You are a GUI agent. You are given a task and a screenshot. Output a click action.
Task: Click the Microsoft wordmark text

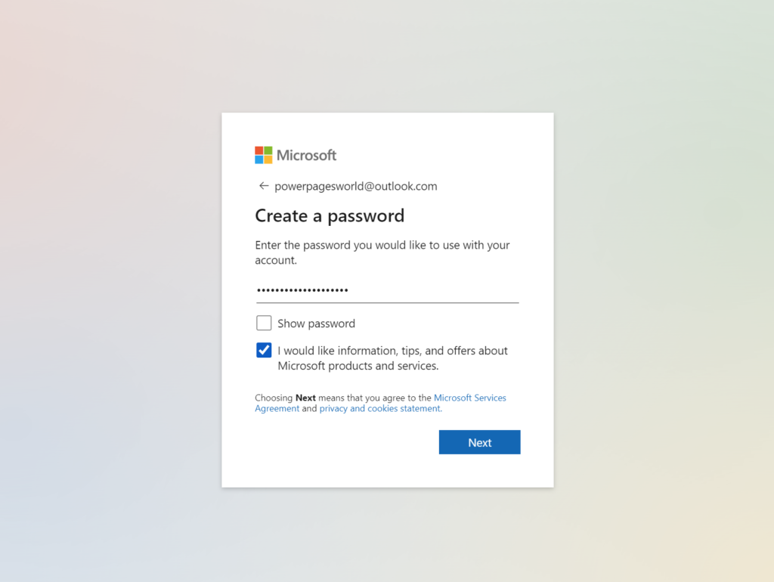point(307,156)
